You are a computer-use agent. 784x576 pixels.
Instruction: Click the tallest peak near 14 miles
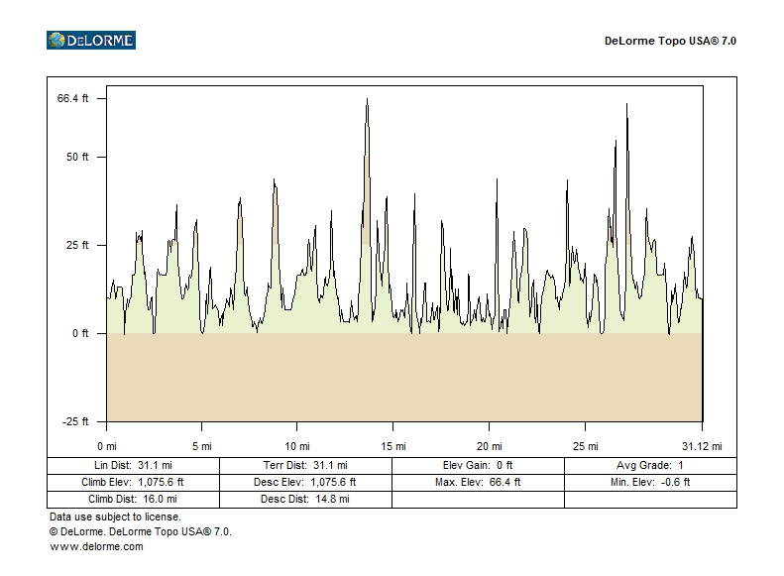click(367, 101)
